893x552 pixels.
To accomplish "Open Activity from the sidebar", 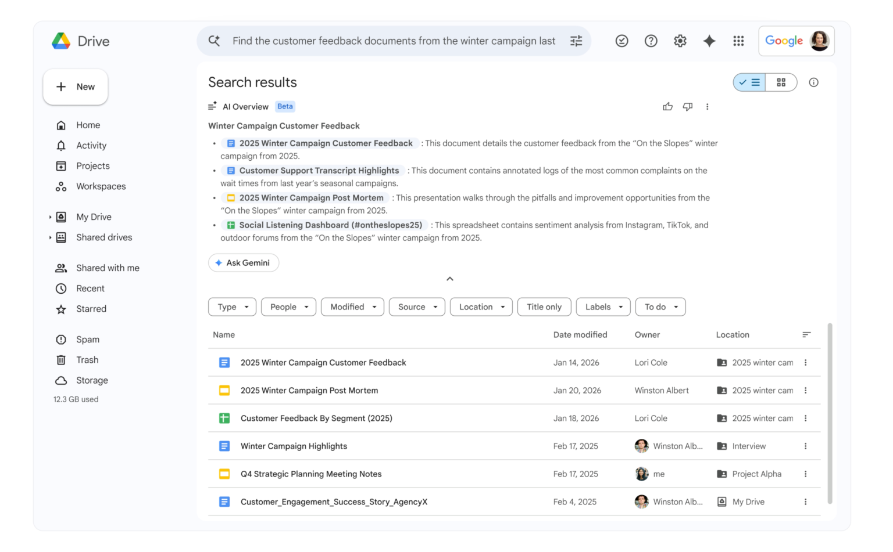I will 91,145.
